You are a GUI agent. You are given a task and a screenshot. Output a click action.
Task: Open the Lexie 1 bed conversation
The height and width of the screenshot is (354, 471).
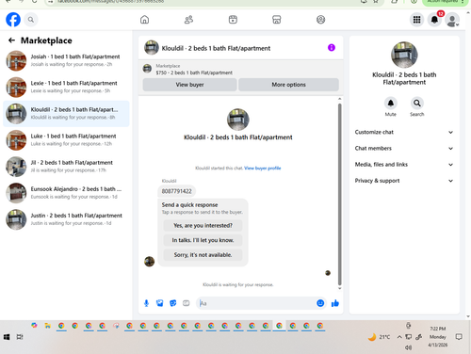[x=66, y=87]
